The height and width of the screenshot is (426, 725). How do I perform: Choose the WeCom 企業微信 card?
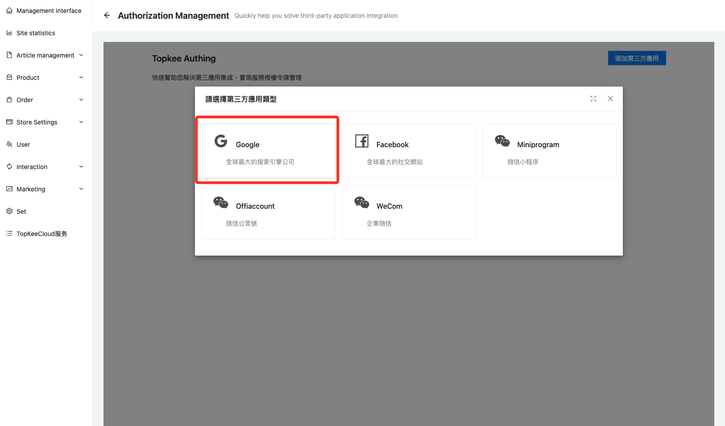(408, 212)
